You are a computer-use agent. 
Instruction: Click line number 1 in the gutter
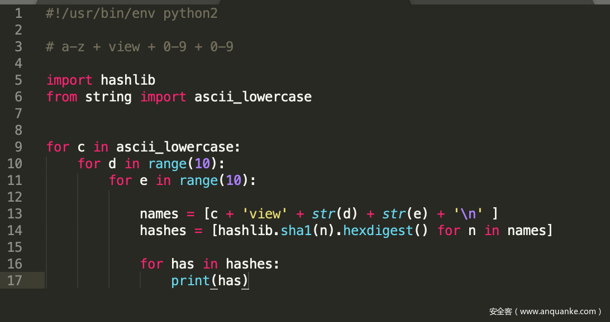(x=18, y=13)
